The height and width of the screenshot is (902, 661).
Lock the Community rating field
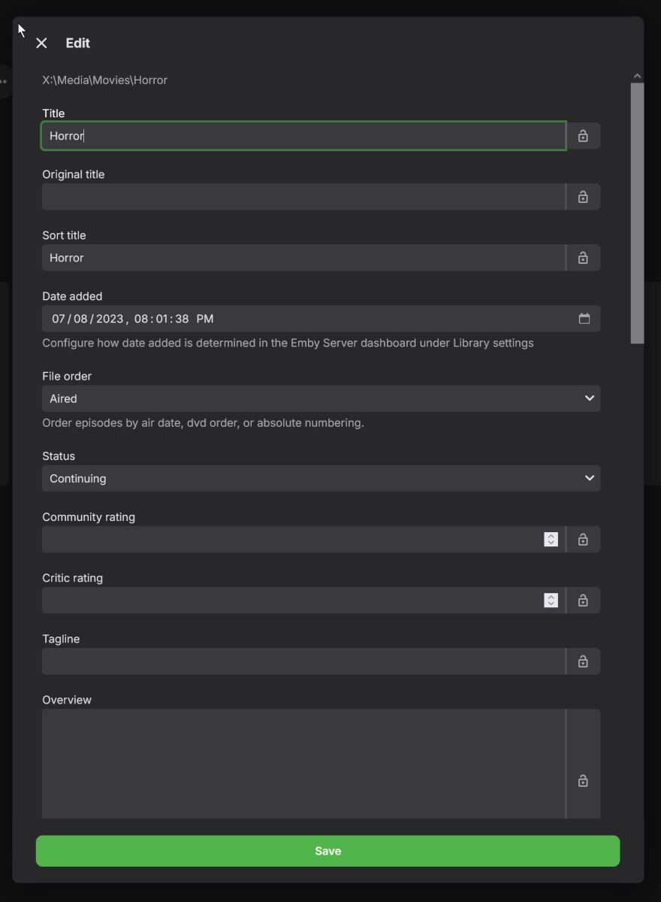[x=583, y=540]
